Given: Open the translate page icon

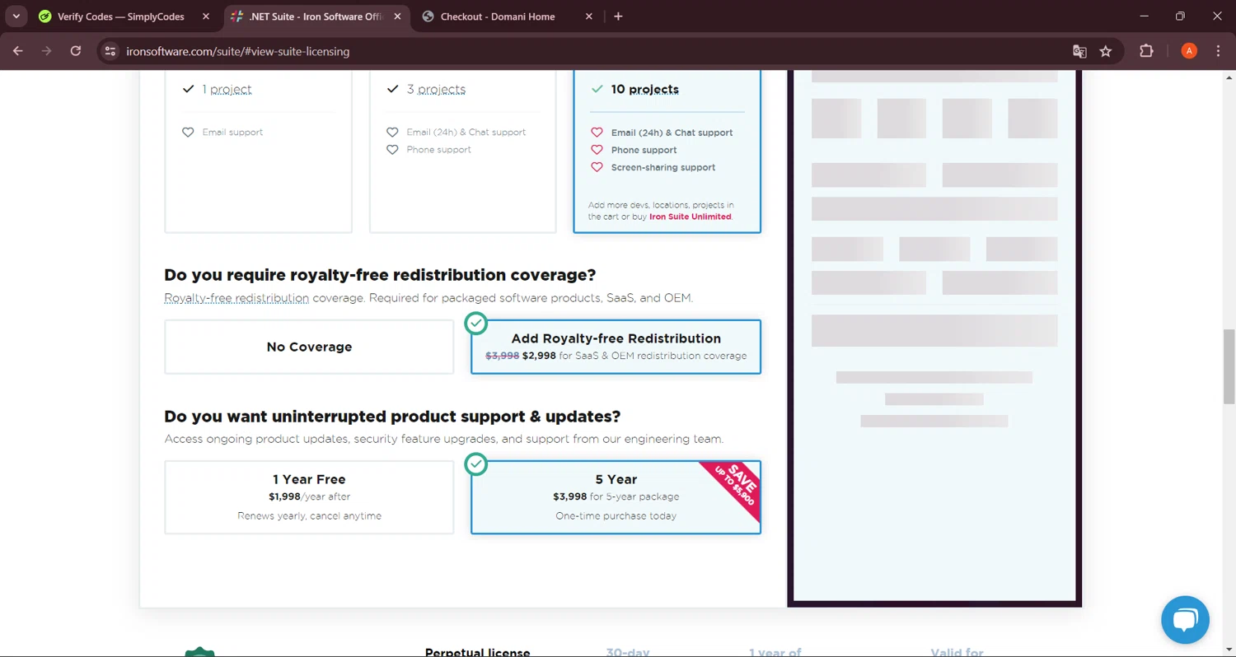Looking at the screenshot, I should pos(1079,51).
